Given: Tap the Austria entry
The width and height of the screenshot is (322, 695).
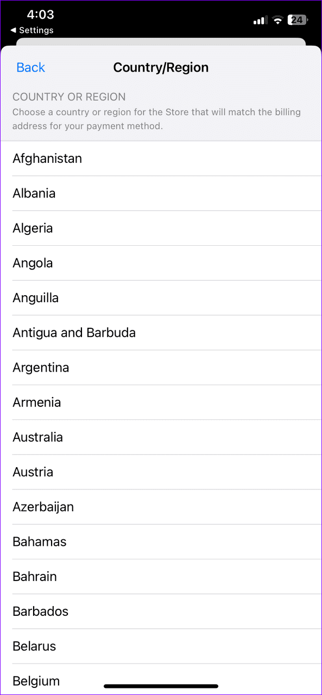Looking at the screenshot, I should 33,472.
